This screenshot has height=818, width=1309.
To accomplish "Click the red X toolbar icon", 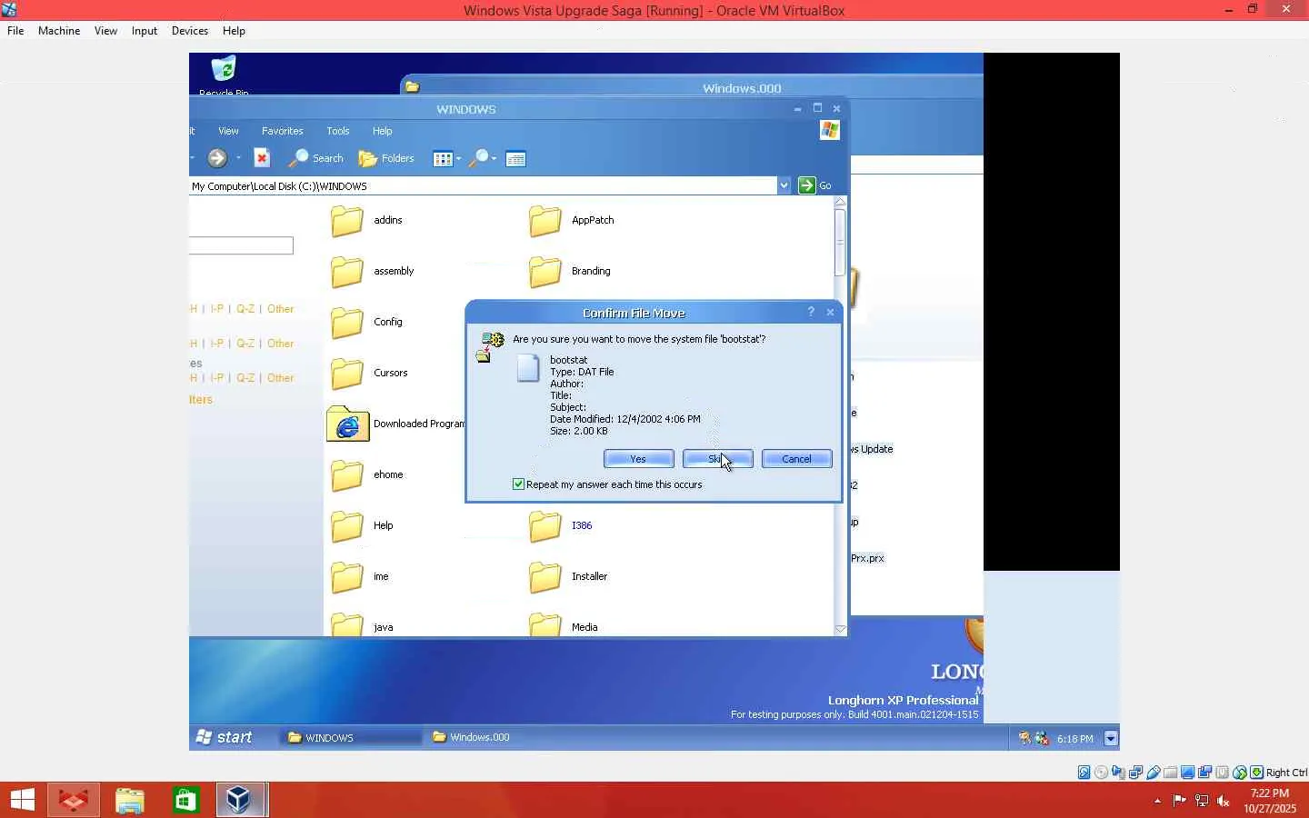I will coord(262,158).
